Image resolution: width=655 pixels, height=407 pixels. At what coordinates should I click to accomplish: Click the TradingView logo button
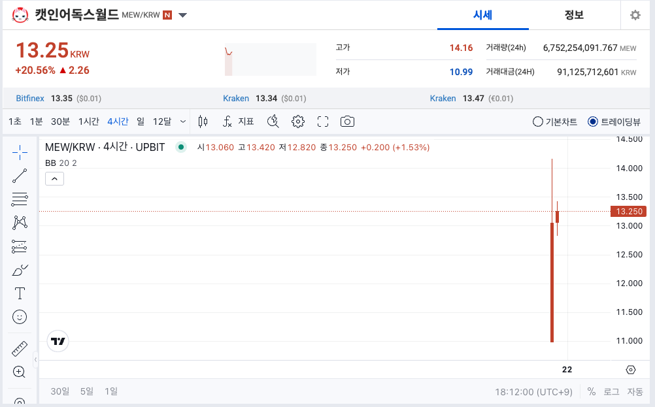tap(58, 341)
